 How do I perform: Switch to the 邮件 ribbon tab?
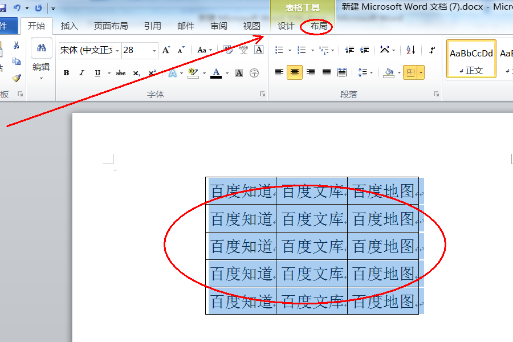click(186, 26)
